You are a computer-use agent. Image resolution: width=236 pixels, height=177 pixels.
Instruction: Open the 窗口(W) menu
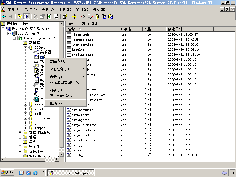pos(82,9)
